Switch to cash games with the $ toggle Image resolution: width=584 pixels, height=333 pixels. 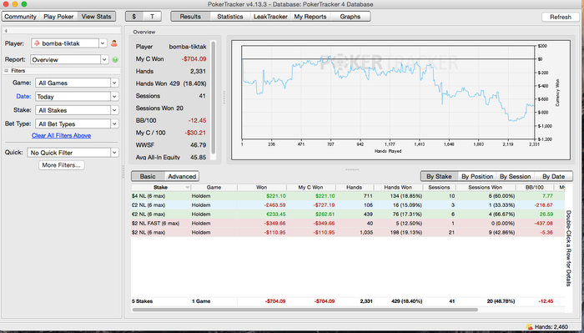pos(134,17)
